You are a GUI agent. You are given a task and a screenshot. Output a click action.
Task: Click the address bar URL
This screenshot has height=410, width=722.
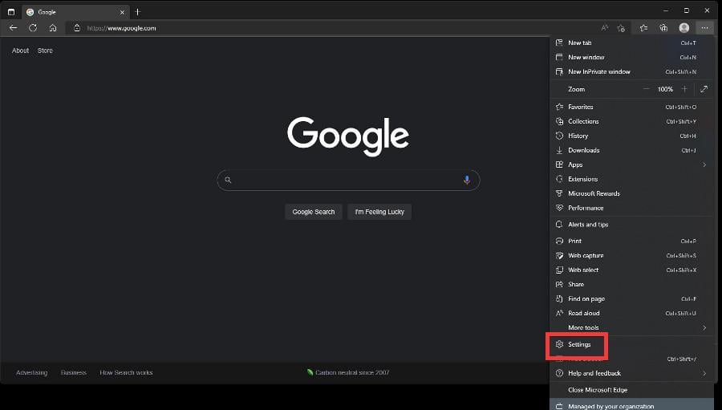pos(122,28)
